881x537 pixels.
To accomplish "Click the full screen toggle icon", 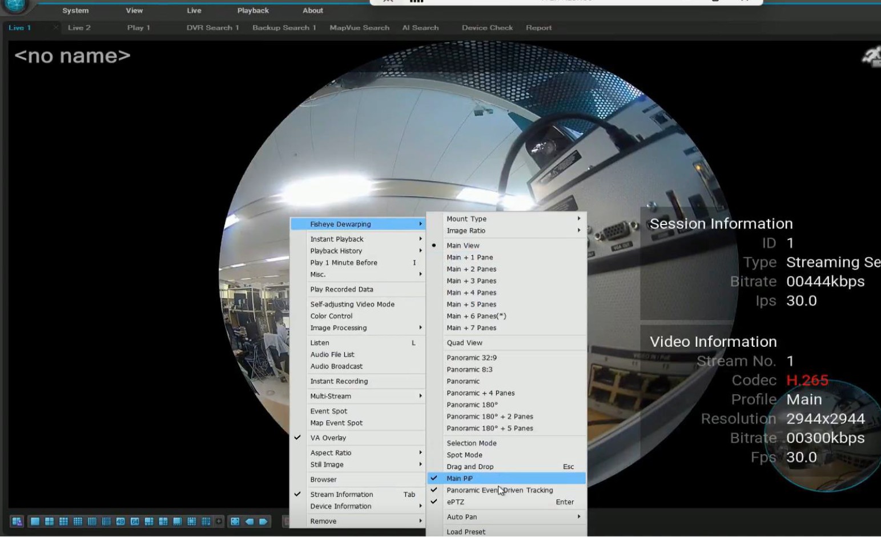I will click(x=235, y=522).
